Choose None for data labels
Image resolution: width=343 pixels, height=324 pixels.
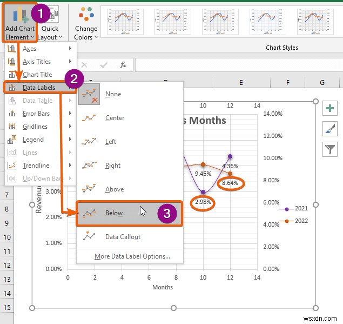(130, 94)
